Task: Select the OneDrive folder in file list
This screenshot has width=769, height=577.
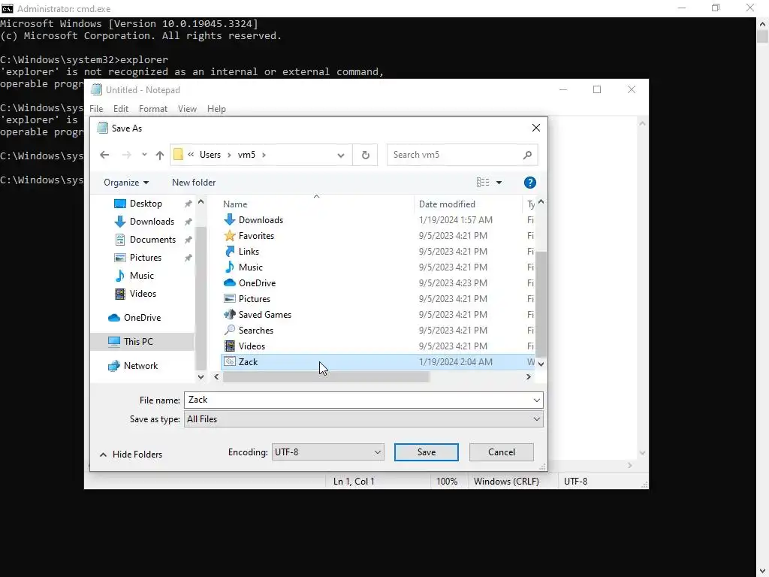Action: click(x=257, y=283)
